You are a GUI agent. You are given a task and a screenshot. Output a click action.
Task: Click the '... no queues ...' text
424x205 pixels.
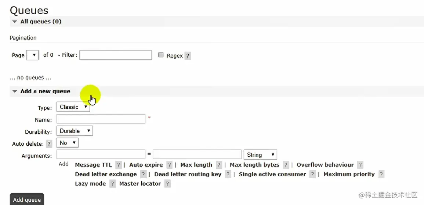[30, 78]
